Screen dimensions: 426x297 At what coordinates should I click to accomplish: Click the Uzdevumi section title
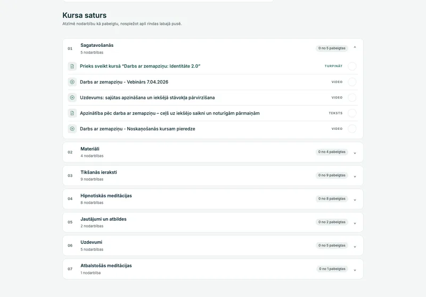coord(91,242)
